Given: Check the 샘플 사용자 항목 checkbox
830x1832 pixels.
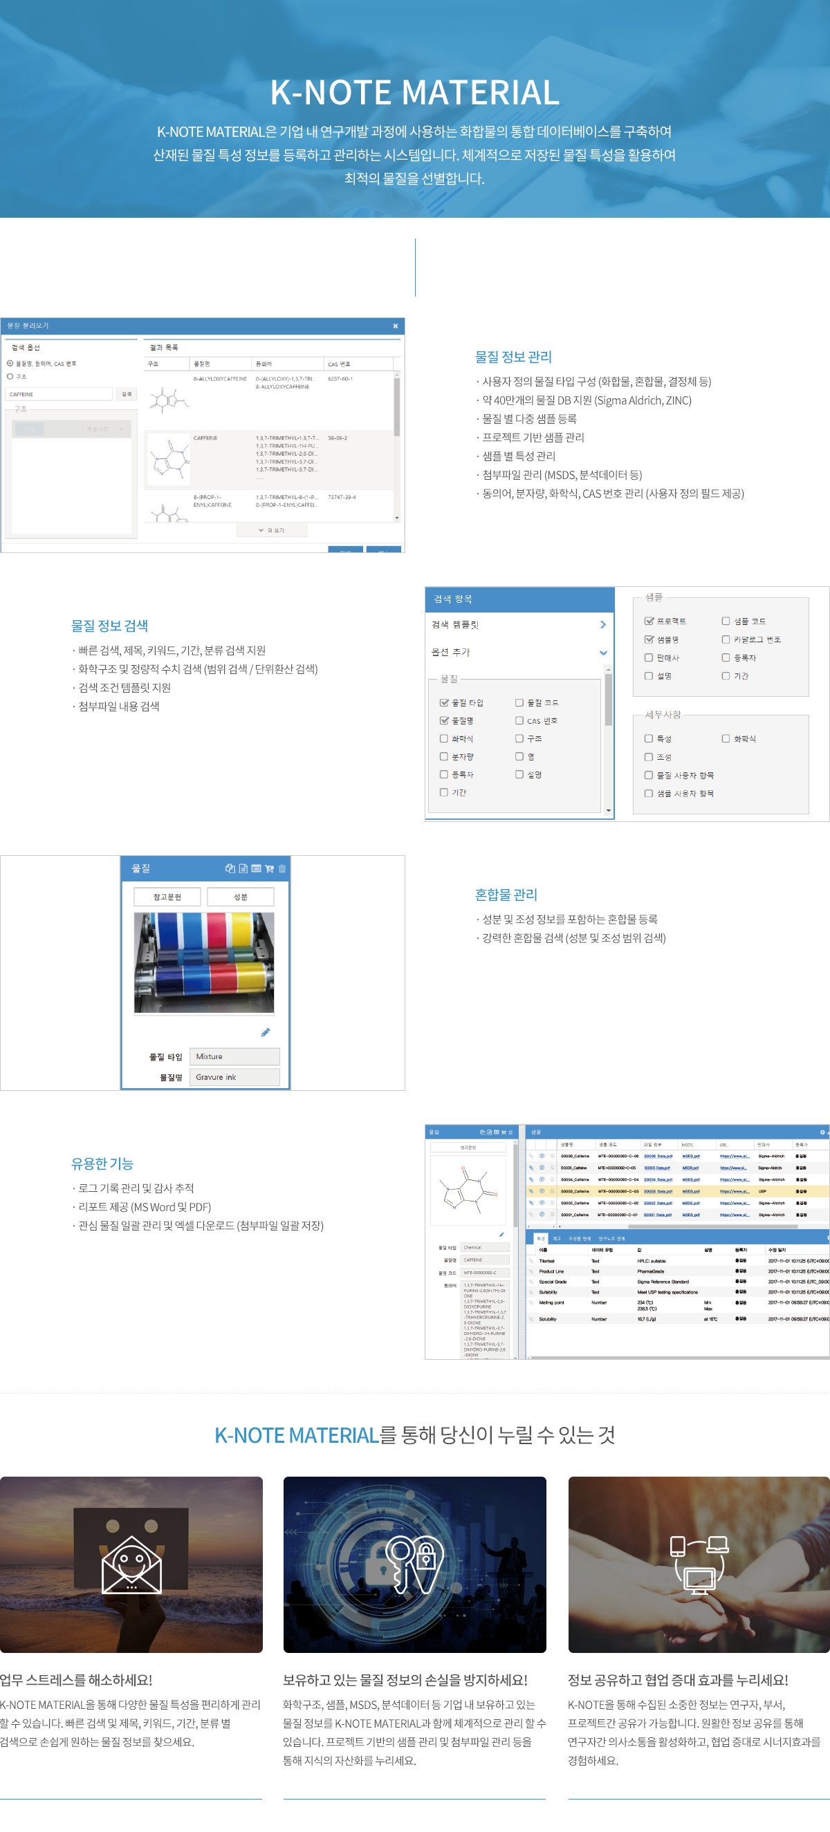Looking at the screenshot, I should point(649,794).
